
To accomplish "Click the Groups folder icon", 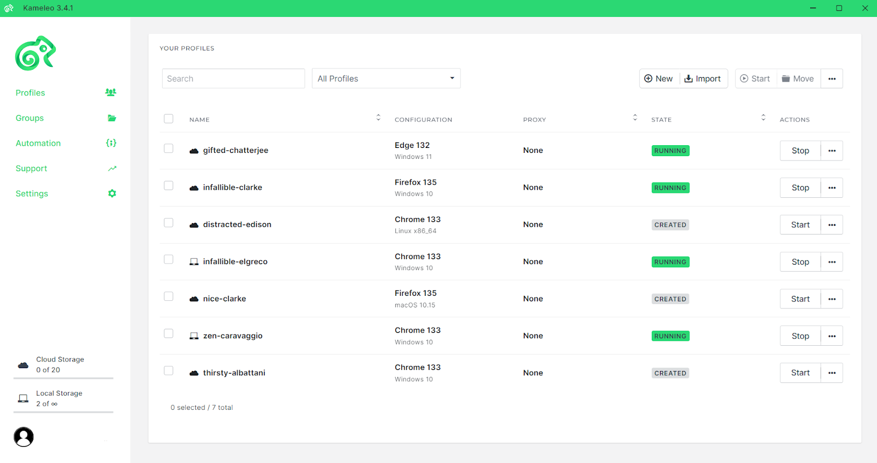I will point(112,118).
